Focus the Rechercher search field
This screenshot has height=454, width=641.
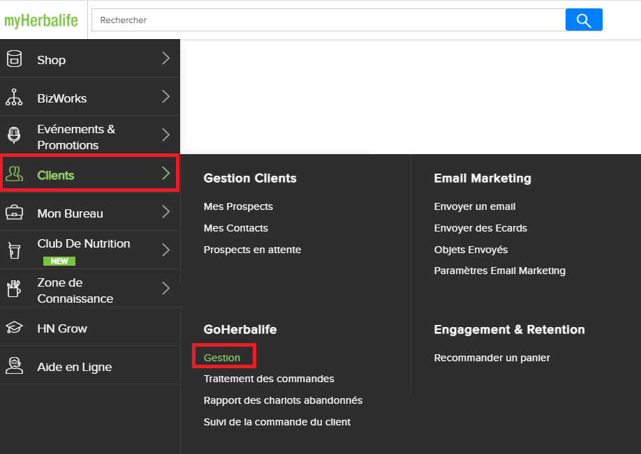pyautogui.click(x=328, y=20)
